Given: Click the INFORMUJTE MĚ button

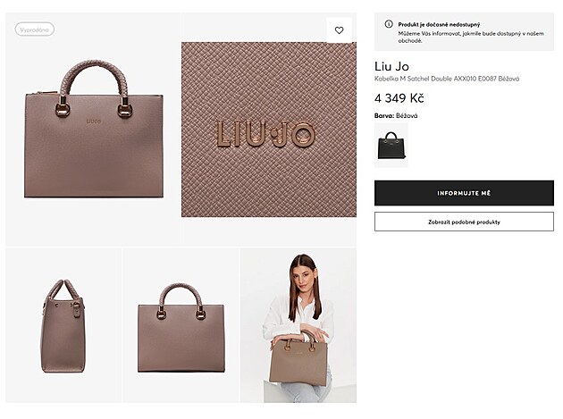Looking at the screenshot, I should pos(464,193).
